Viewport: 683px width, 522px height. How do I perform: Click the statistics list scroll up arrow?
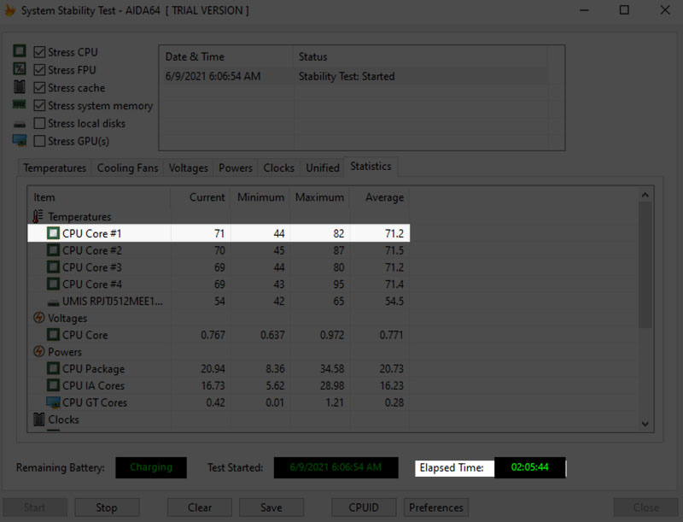coord(645,195)
